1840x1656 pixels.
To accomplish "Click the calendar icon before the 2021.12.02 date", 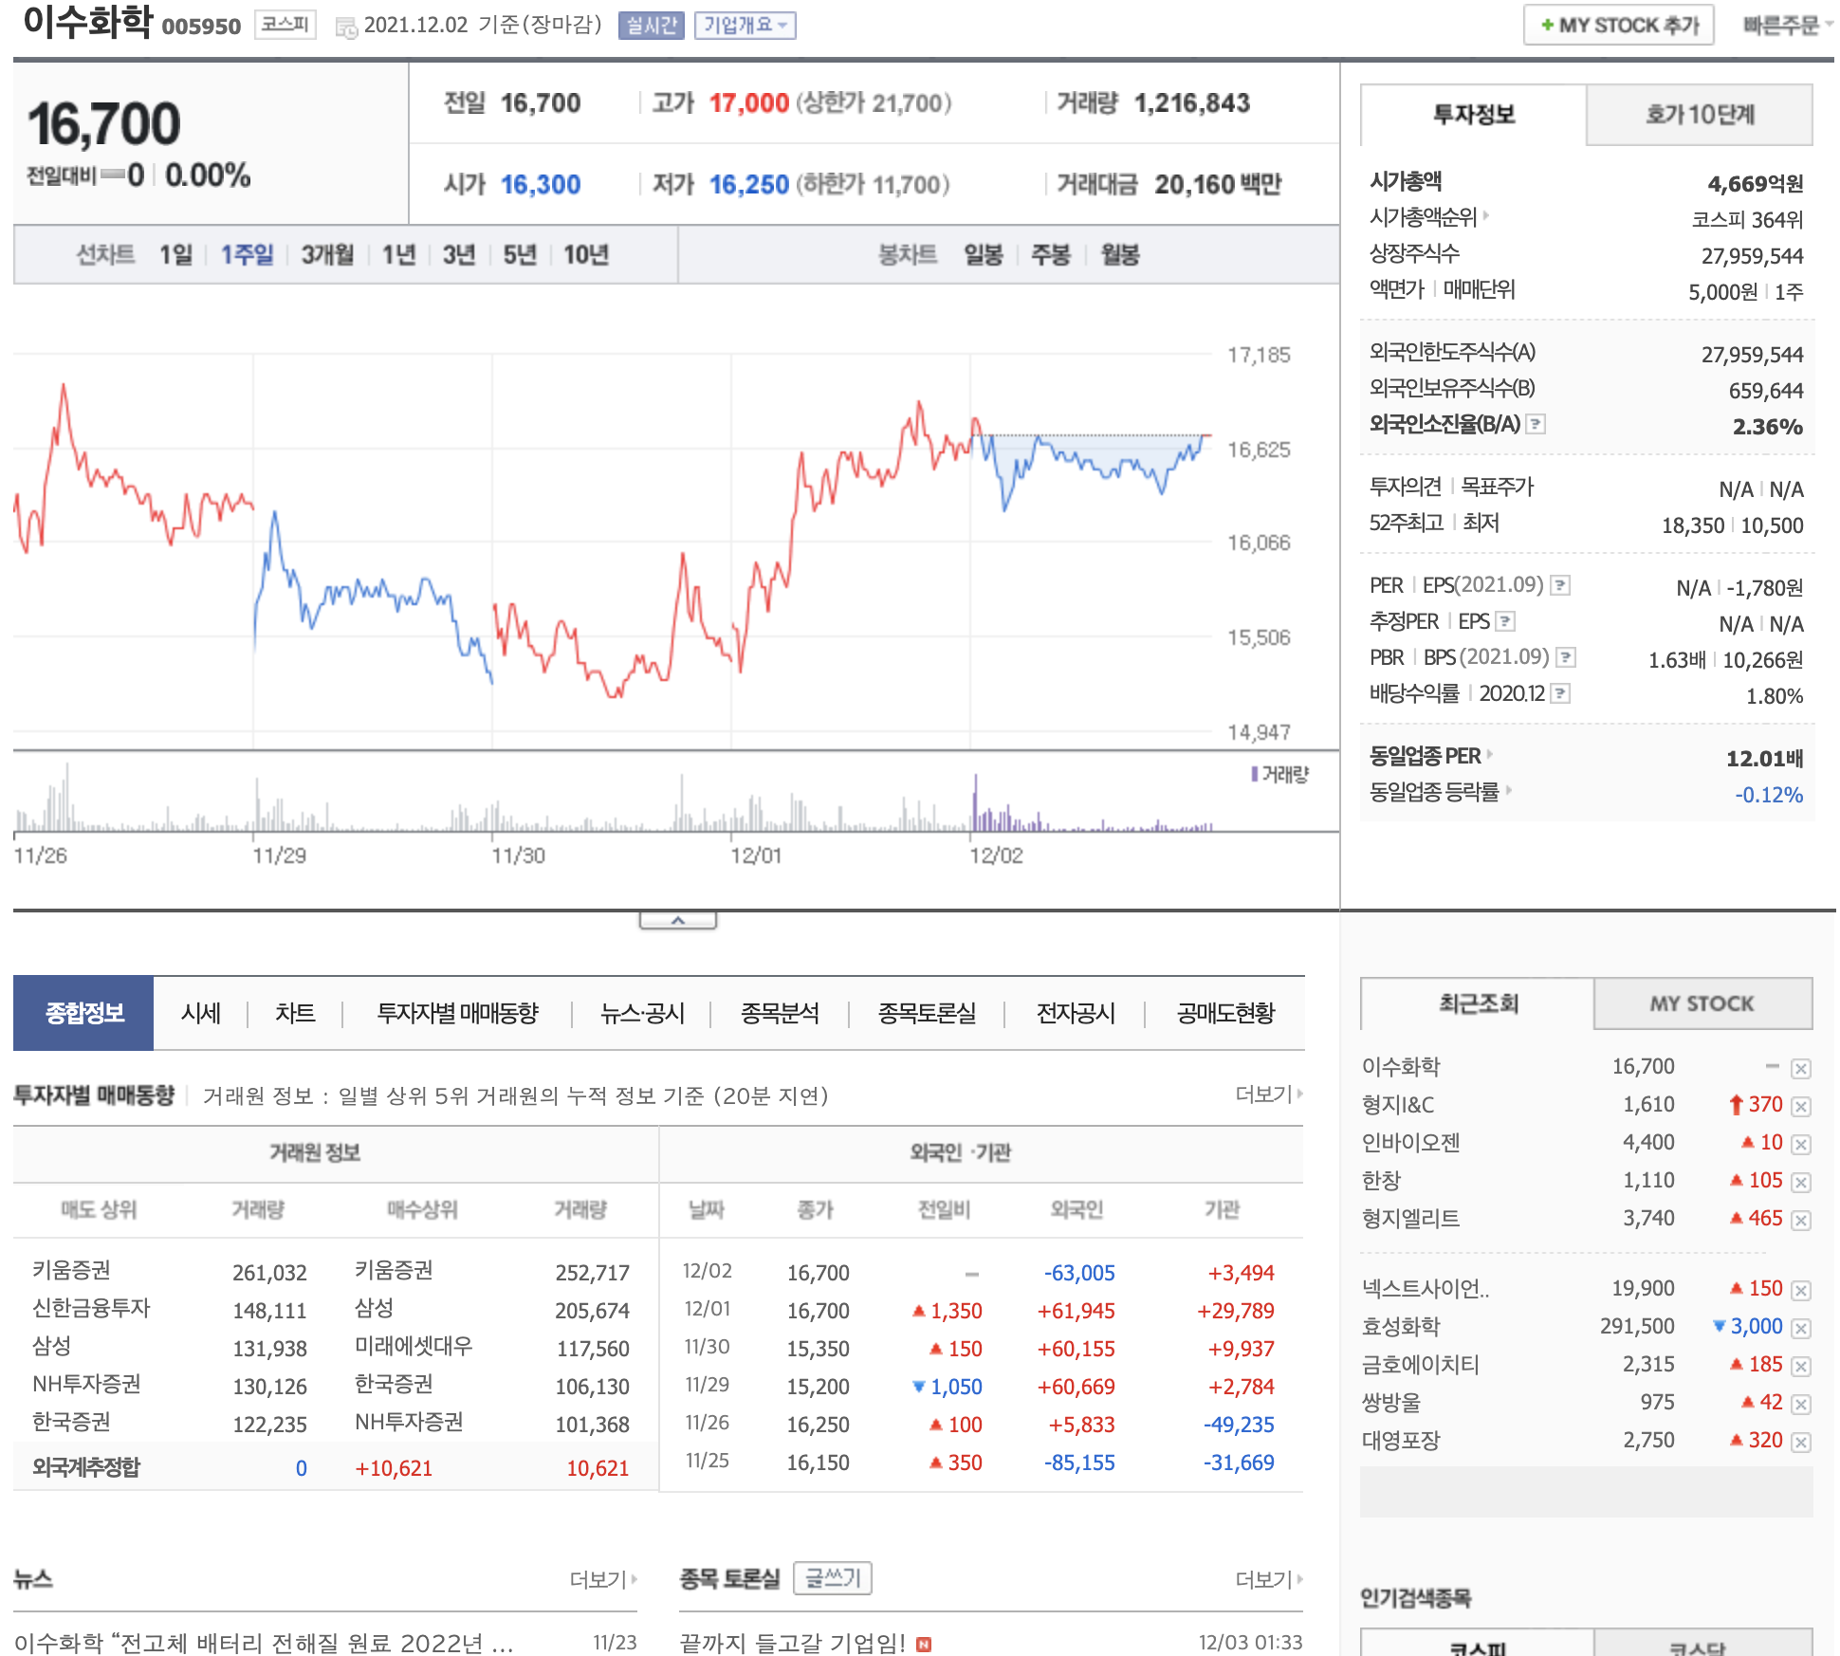I will point(346,28).
